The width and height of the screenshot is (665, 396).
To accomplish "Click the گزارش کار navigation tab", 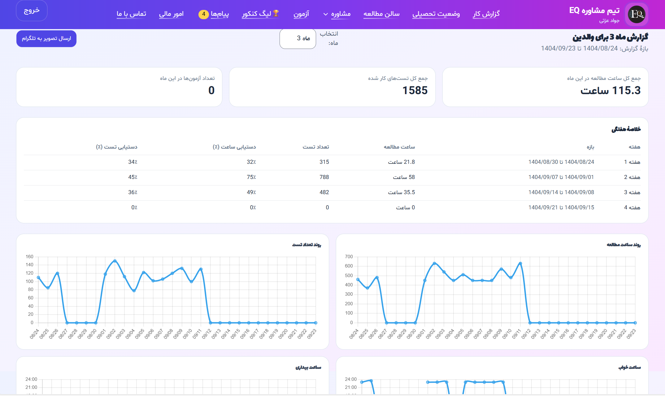I will (x=486, y=14).
